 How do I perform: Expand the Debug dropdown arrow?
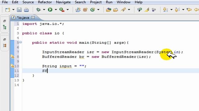click(44, 10)
